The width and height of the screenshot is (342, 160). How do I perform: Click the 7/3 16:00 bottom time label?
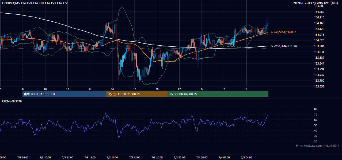[x=112, y=158]
